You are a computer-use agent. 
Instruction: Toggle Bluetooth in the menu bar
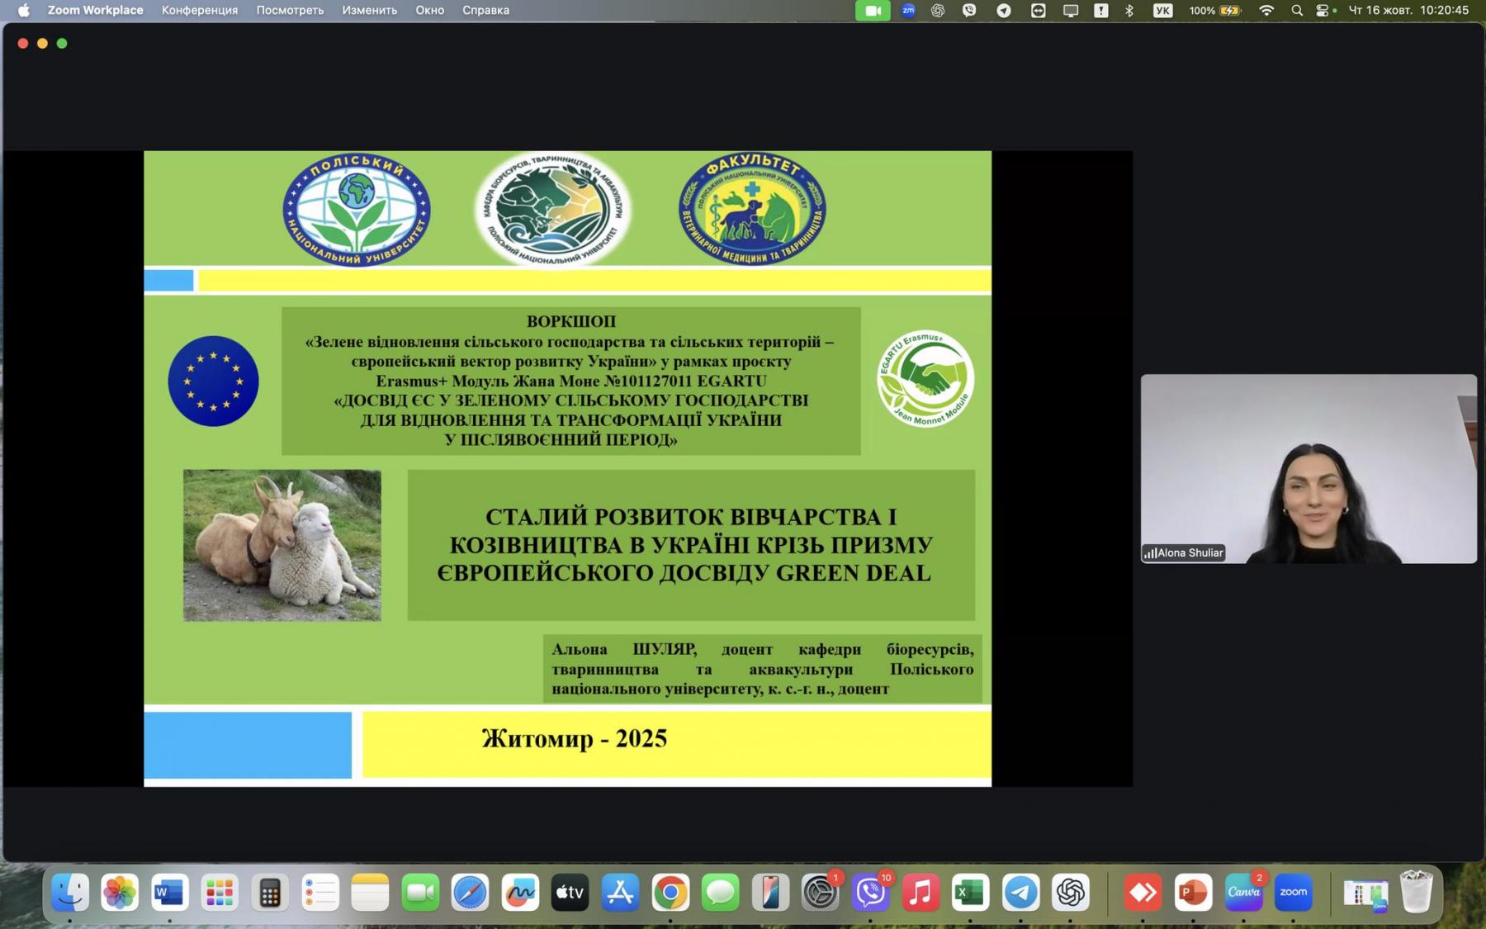pyautogui.click(x=1129, y=11)
